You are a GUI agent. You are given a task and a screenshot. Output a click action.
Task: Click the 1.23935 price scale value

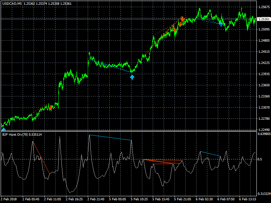[x=264, y=74]
